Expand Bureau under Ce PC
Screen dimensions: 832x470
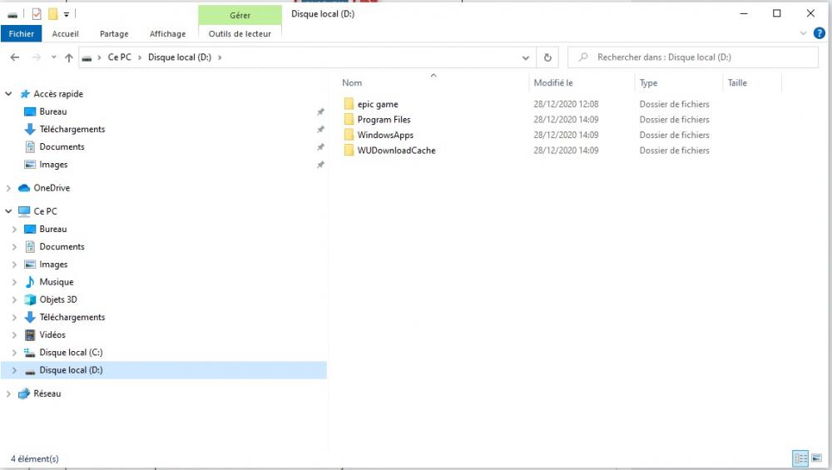(14, 229)
